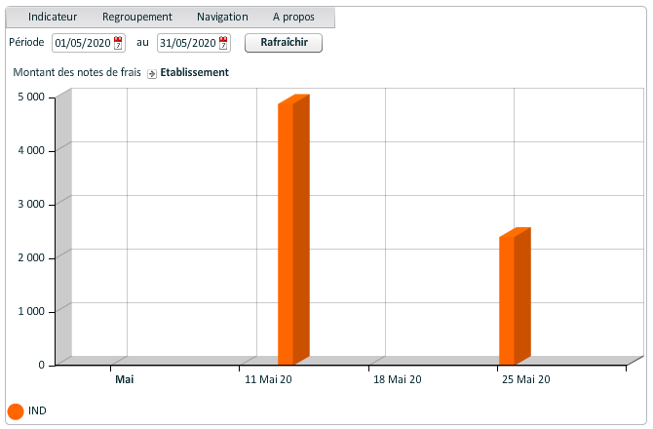This screenshot has width=653, height=429.
Task: Open the Indicateur menu
Action: (53, 18)
